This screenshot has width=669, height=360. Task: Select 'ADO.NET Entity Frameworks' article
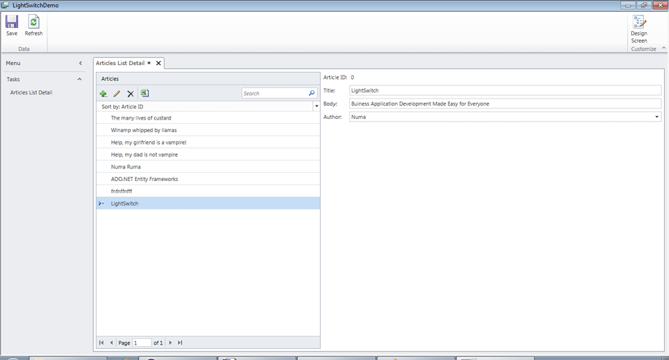tap(208, 179)
